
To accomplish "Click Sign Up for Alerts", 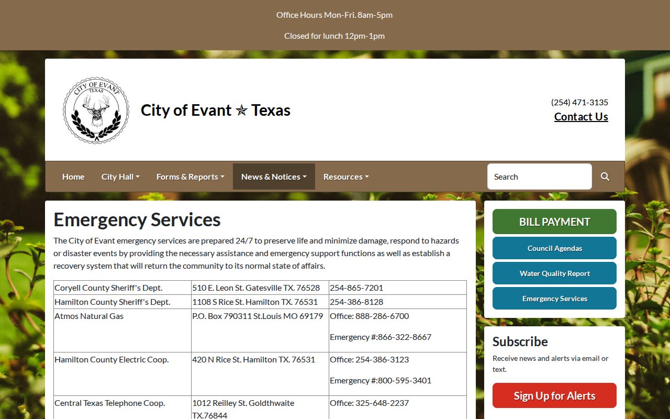I will [x=554, y=395].
